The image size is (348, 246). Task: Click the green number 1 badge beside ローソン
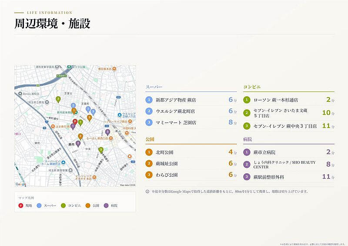click(247, 100)
